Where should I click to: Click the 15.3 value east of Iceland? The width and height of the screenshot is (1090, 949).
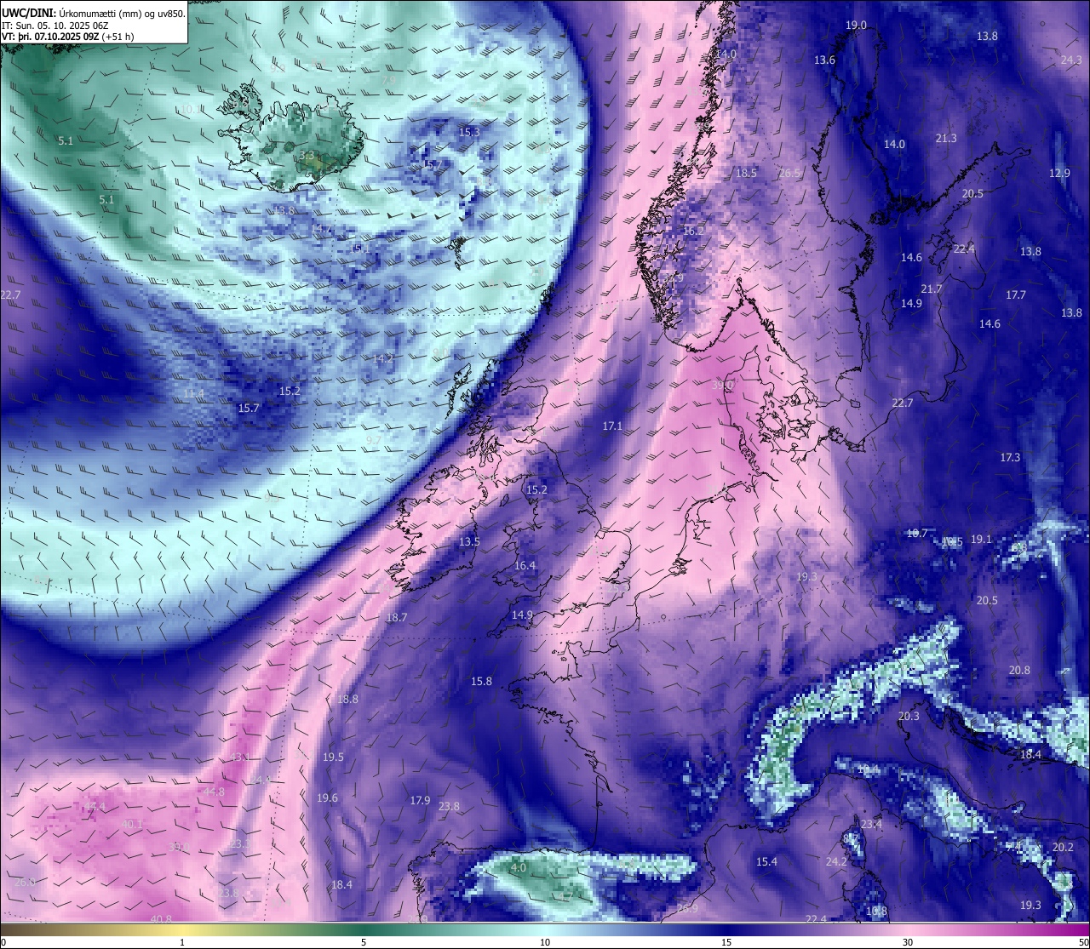[469, 132]
